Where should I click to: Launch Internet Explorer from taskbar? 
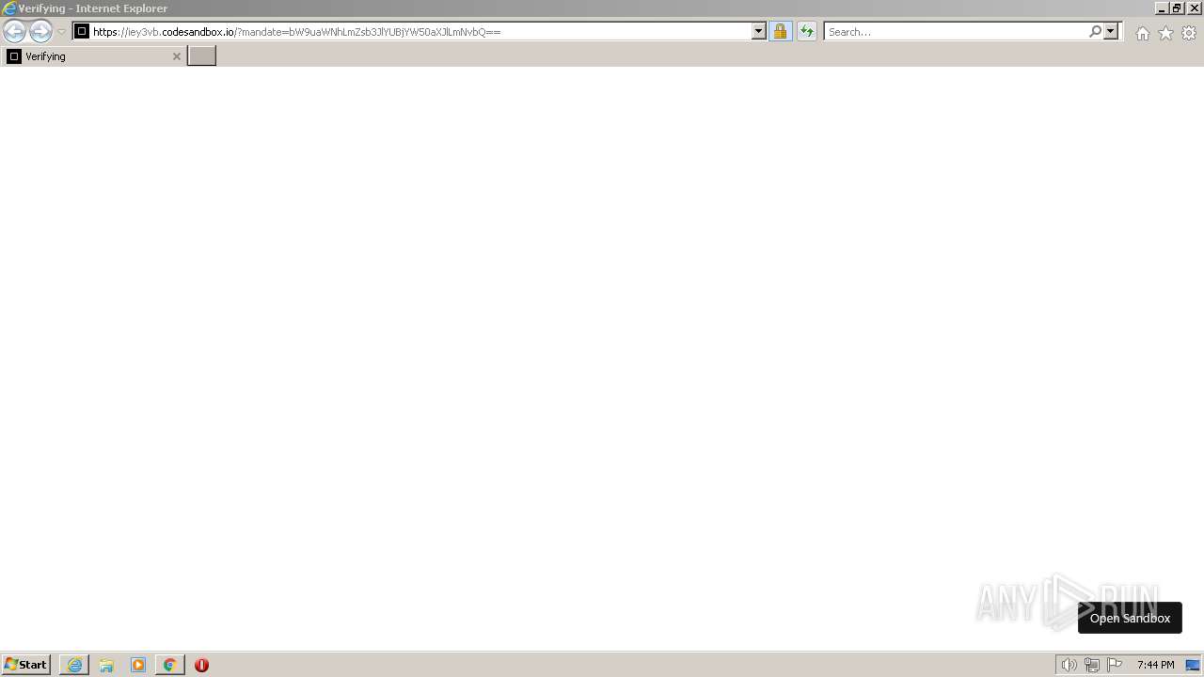(x=74, y=665)
